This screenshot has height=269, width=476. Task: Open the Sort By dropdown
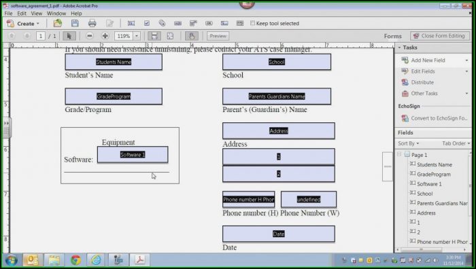point(408,143)
